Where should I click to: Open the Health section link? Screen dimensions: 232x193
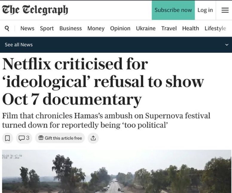(x=190, y=28)
